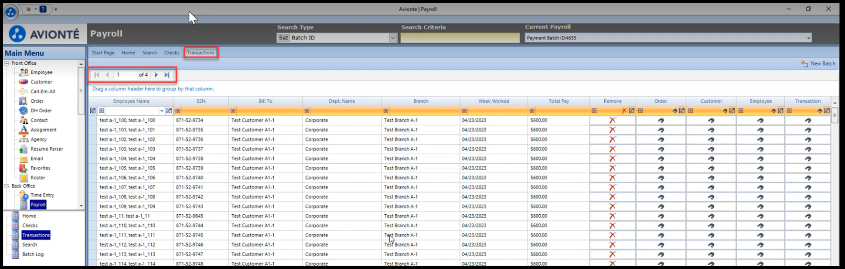The width and height of the screenshot is (845, 269).
Task: Open the help icon in quick access toolbar
Action: [43, 9]
